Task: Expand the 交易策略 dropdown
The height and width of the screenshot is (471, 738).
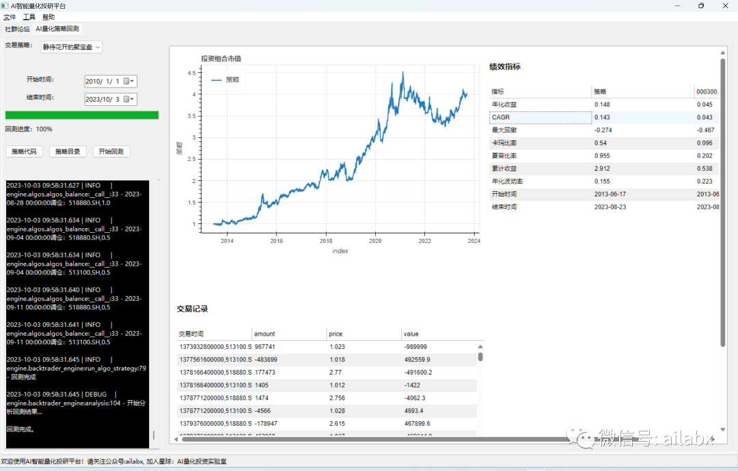Action: [x=72, y=47]
